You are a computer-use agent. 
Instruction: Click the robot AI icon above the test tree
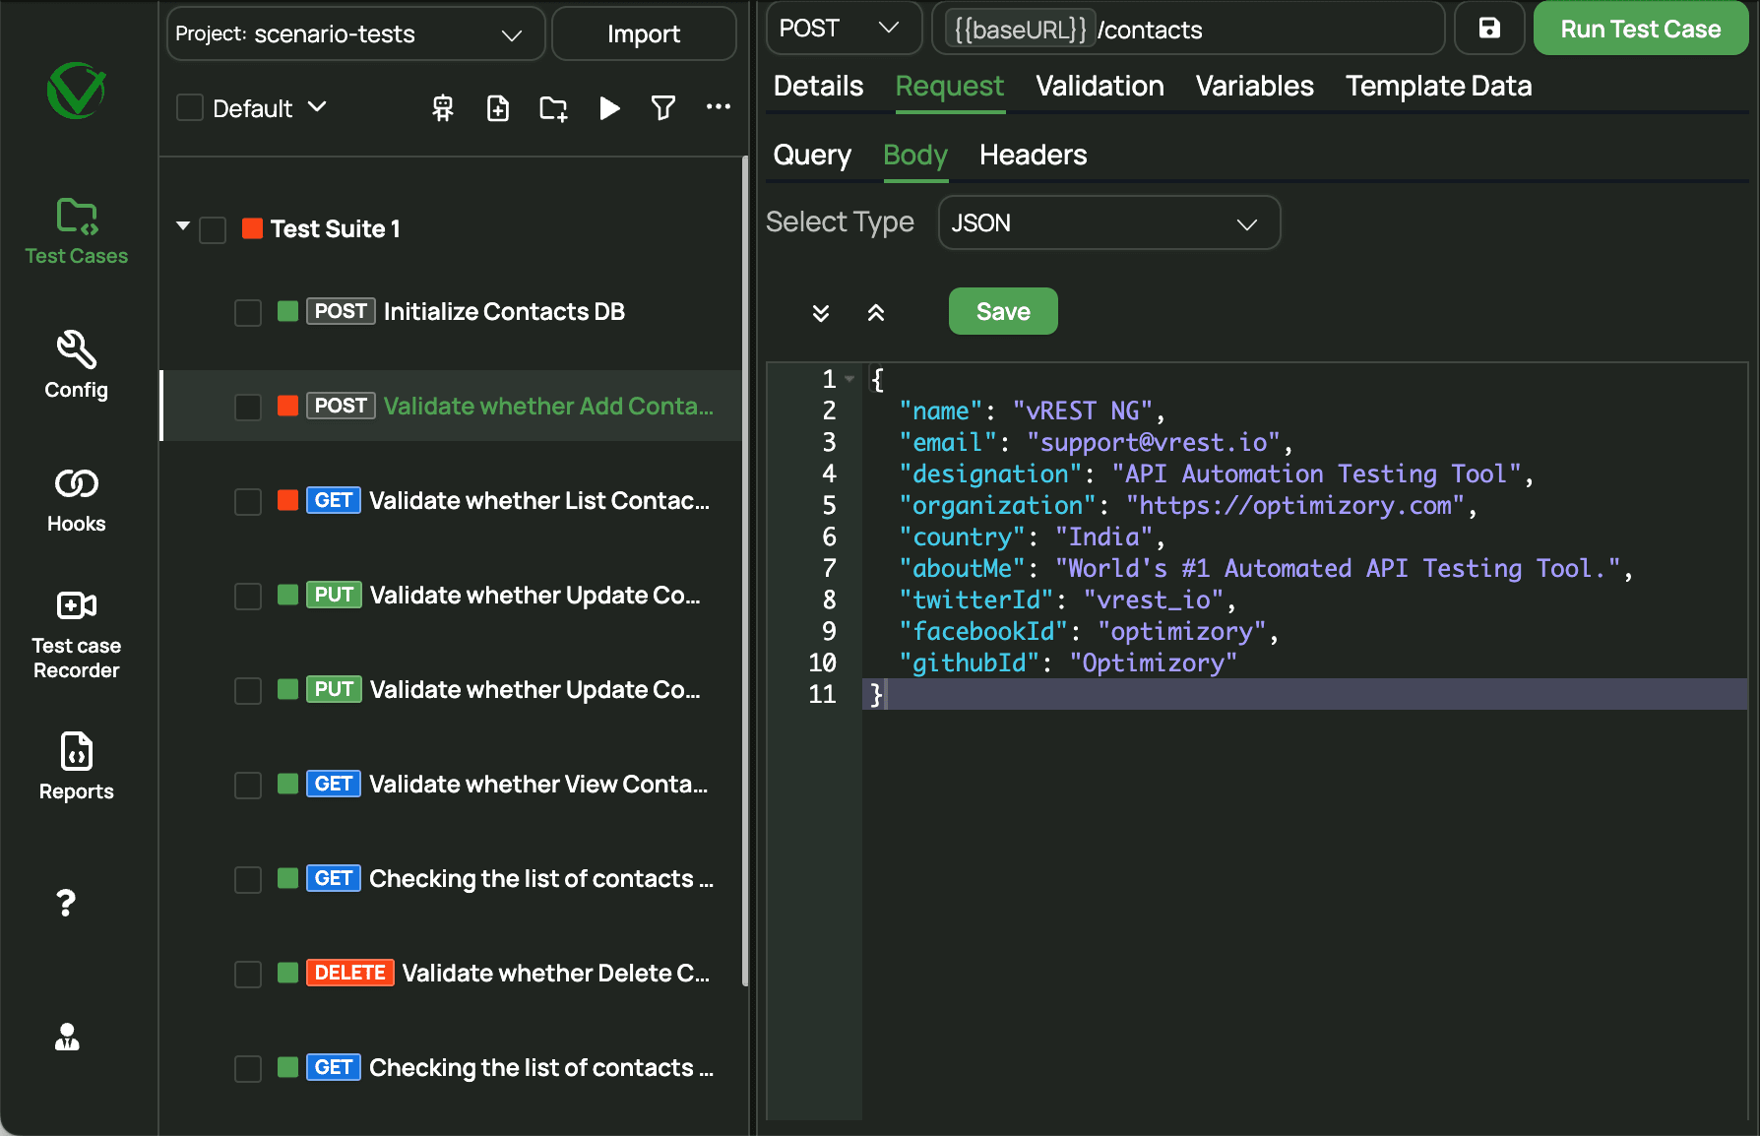click(442, 109)
